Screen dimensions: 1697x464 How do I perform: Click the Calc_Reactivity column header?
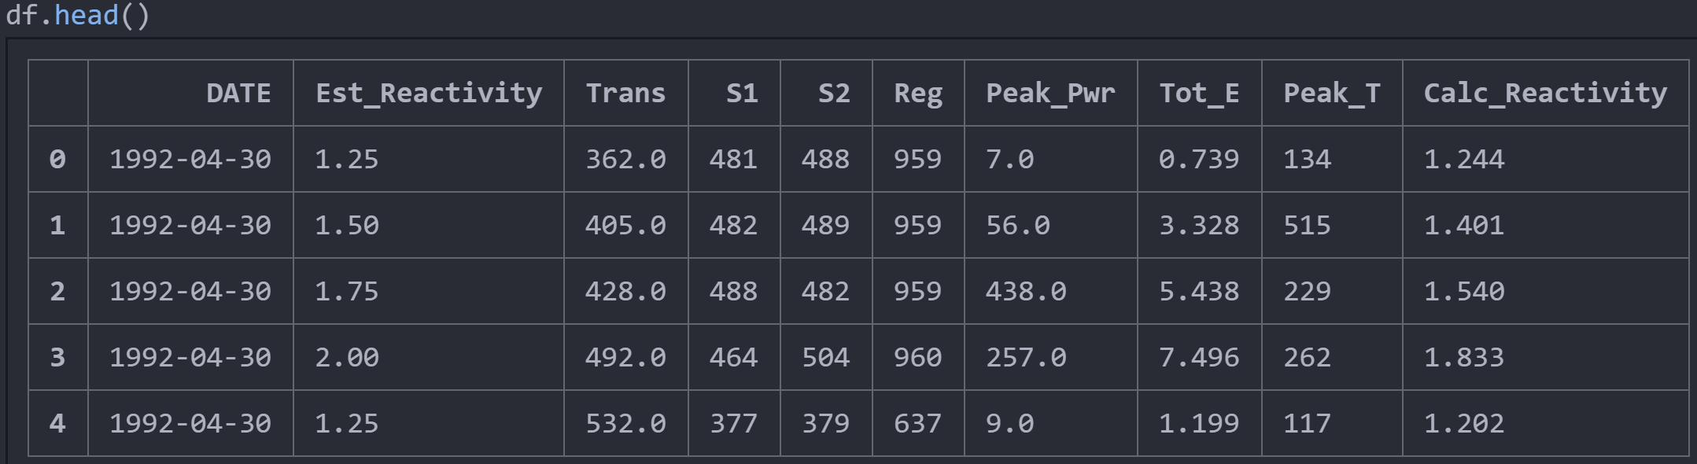pos(1545,94)
